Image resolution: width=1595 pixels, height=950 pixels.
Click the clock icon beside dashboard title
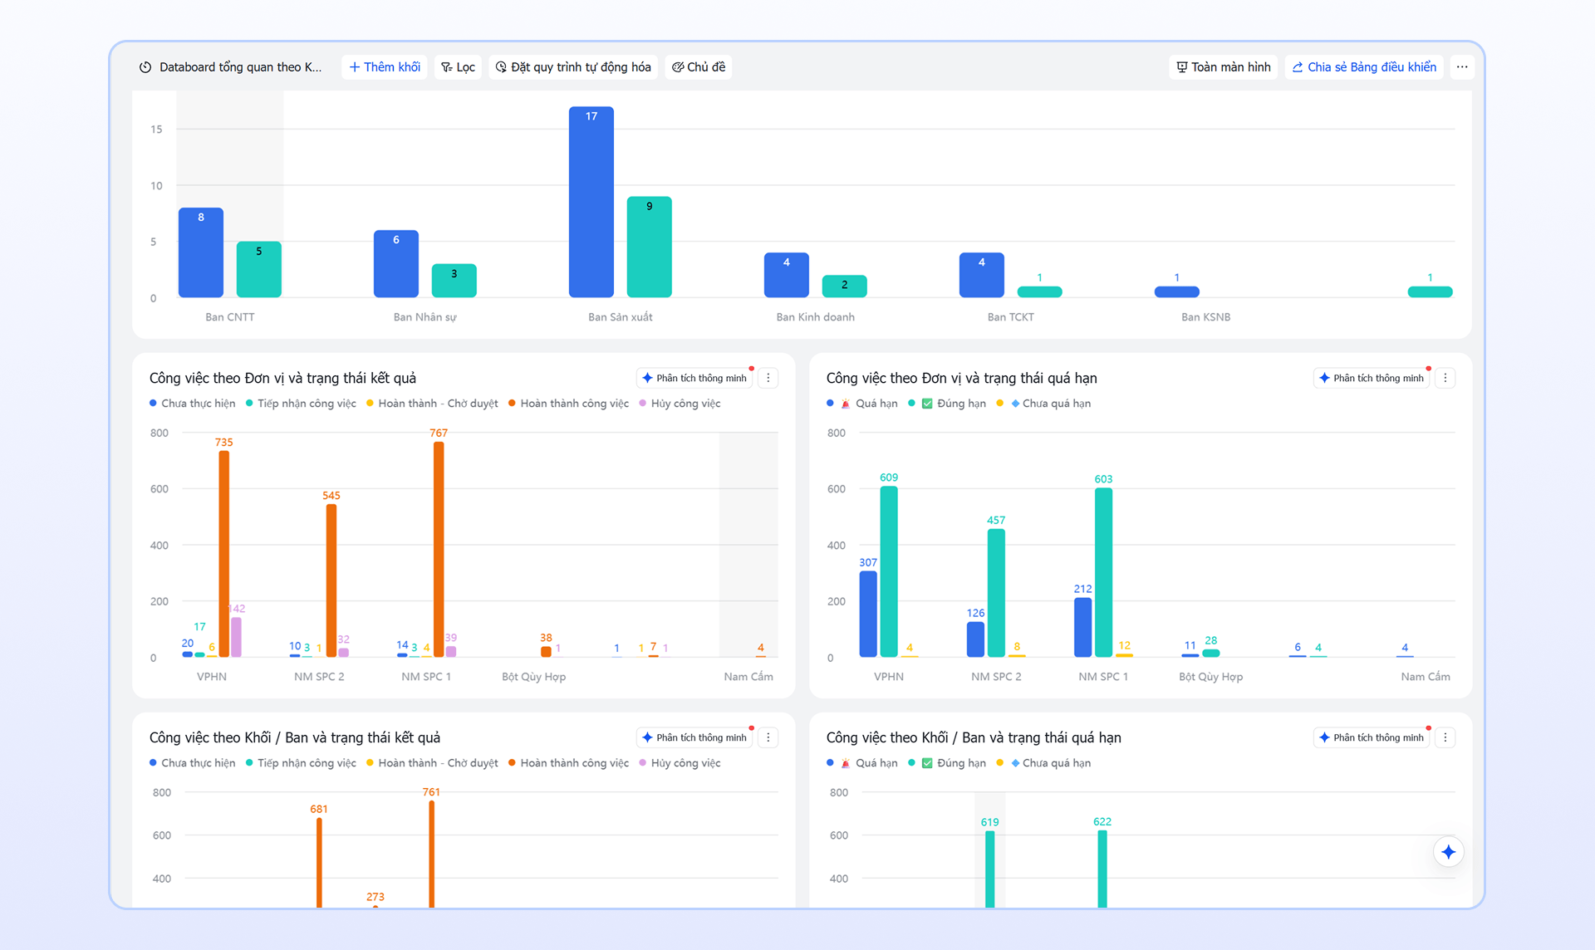click(x=145, y=67)
